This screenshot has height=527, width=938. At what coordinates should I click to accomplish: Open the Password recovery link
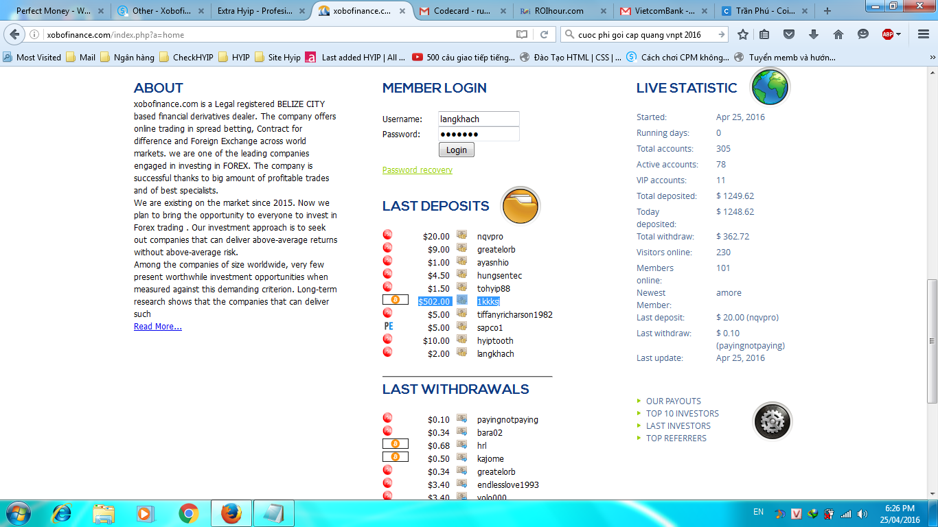(x=417, y=170)
